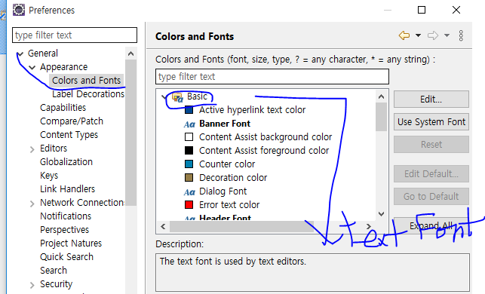Select Label Decorations in tree
Image resolution: width=485 pixels, height=294 pixels.
click(x=88, y=94)
